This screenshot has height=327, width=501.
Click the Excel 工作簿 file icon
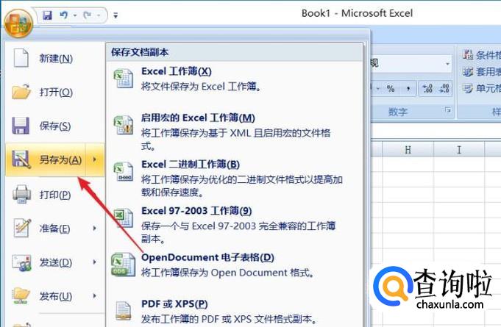click(x=124, y=79)
